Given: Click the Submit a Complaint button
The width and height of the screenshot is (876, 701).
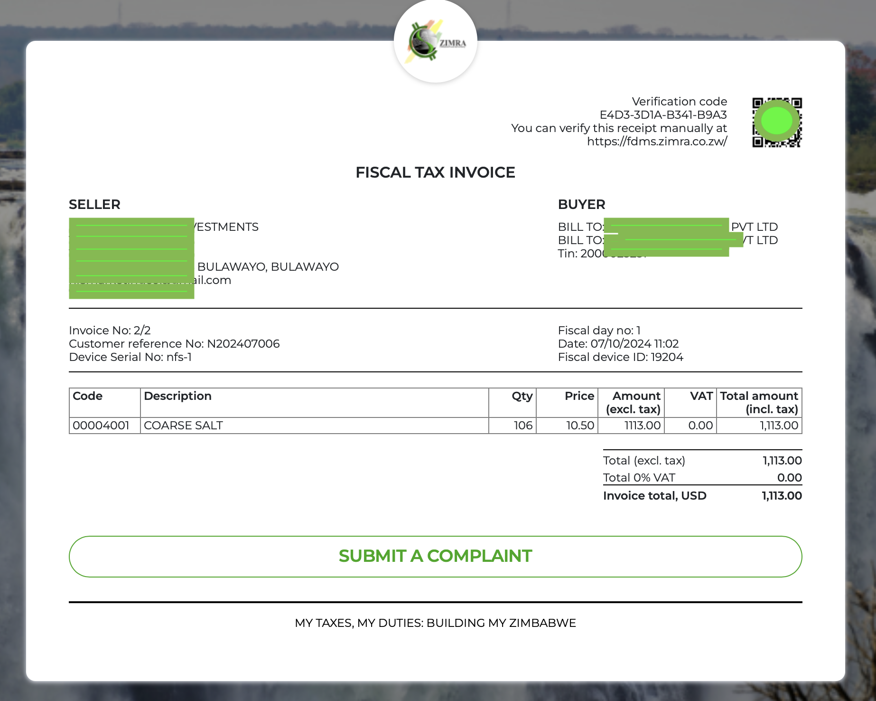Looking at the screenshot, I should [436, 557].
